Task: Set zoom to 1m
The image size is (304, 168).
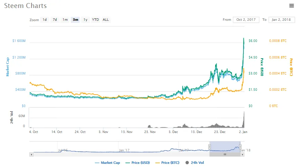Action: [65, 20]
